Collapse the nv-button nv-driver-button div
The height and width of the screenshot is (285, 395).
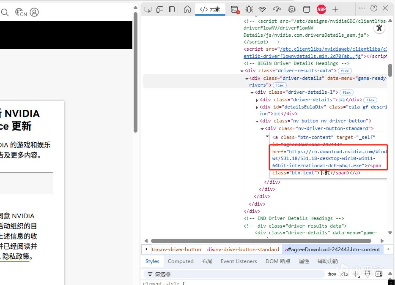click(x=257, y=121)
